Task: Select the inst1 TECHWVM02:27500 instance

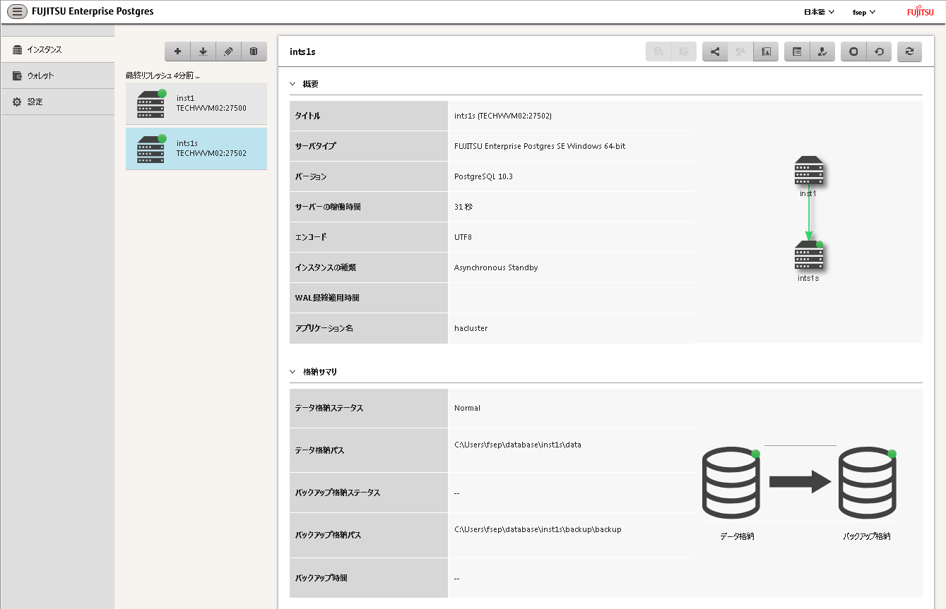Action: [x=196, y=104]
